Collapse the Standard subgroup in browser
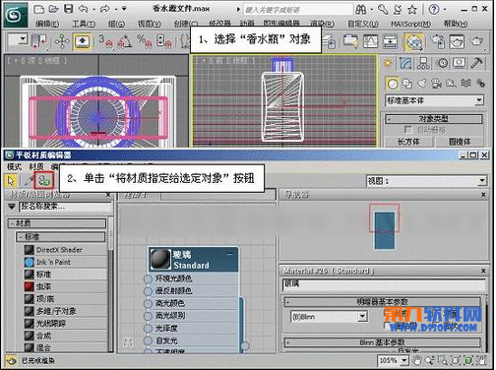 (61, 237)
